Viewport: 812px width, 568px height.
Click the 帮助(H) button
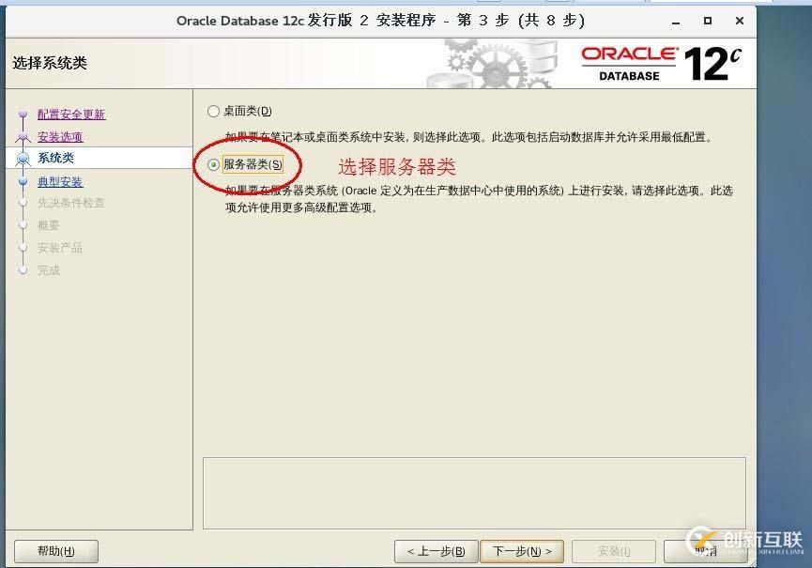coord(55,552)
